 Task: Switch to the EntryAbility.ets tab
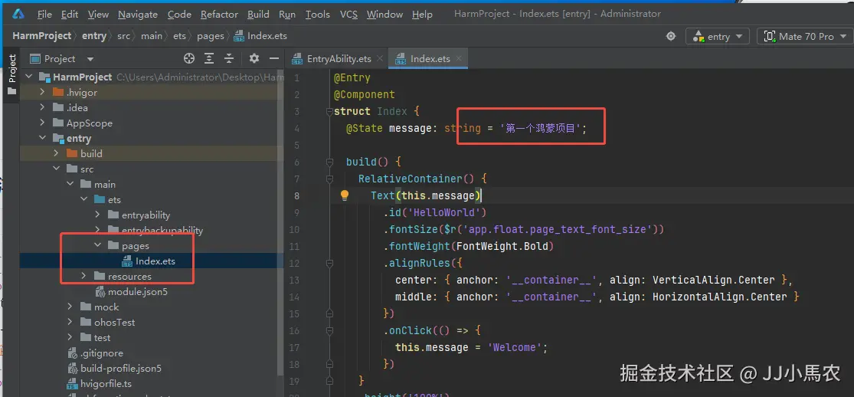click(332, 58)
